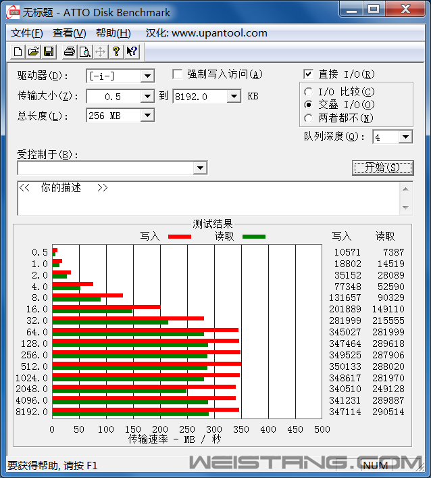Click status bar text 要获得帮助, 请按 F1
Screen dimensions: 431x478
tap(53, 466)
